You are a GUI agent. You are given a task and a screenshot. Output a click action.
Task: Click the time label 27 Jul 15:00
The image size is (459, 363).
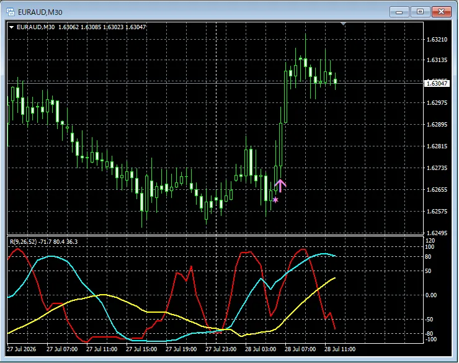coord(141,349)
